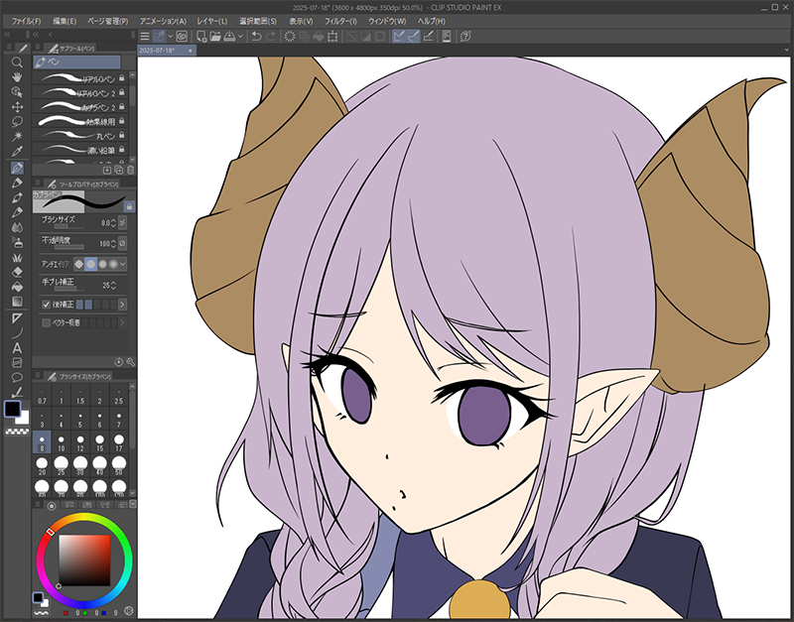Choose the 丸ペン sub tool

click(80, 136)
